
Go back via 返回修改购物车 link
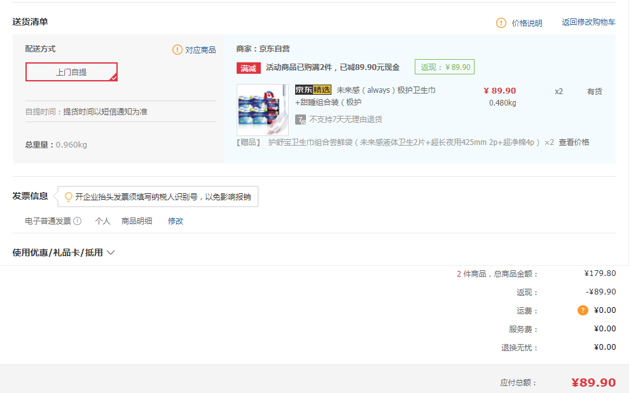pos(588,22)
